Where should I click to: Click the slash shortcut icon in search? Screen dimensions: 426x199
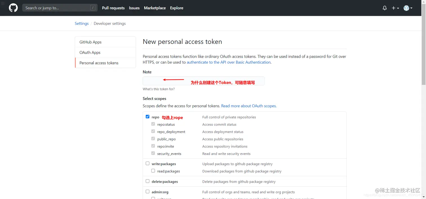tap(93, 8)
